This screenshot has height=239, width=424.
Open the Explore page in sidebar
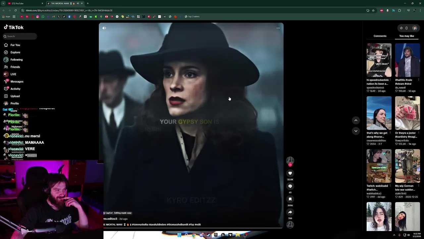pyautogui.click(x=15, y=52)
